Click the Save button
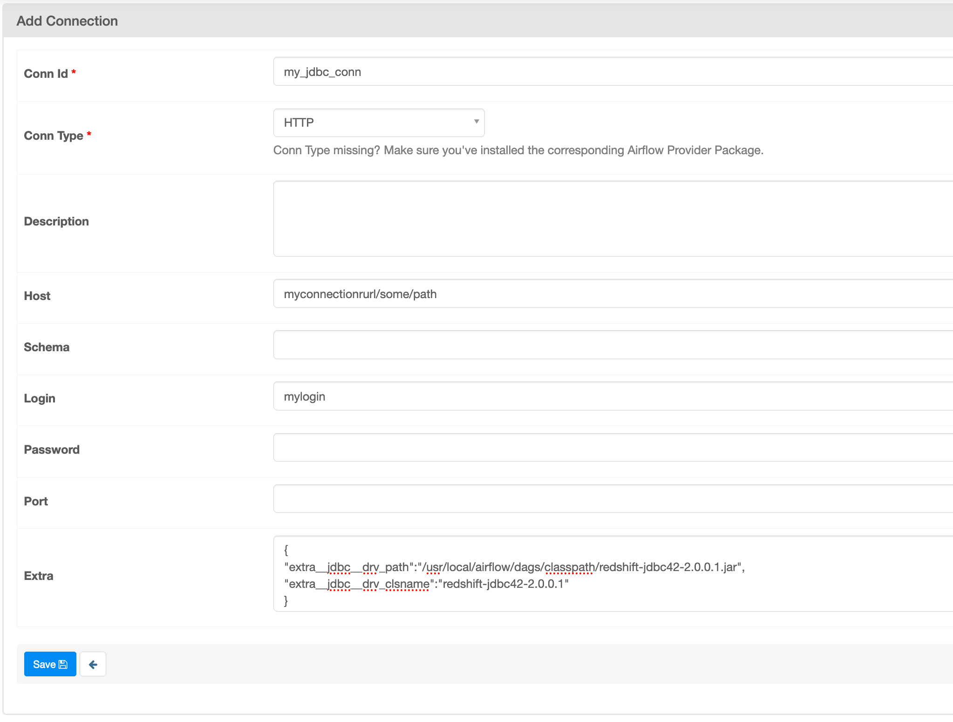 coord(50,664)
